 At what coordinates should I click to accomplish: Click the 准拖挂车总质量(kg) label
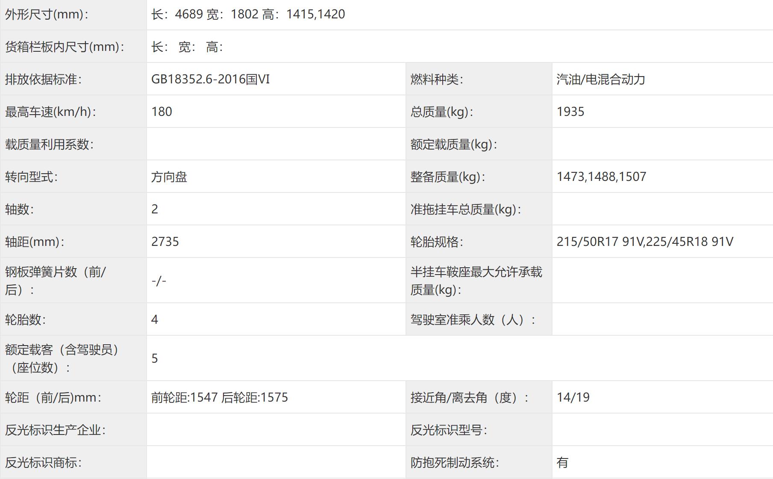point(466,209)
